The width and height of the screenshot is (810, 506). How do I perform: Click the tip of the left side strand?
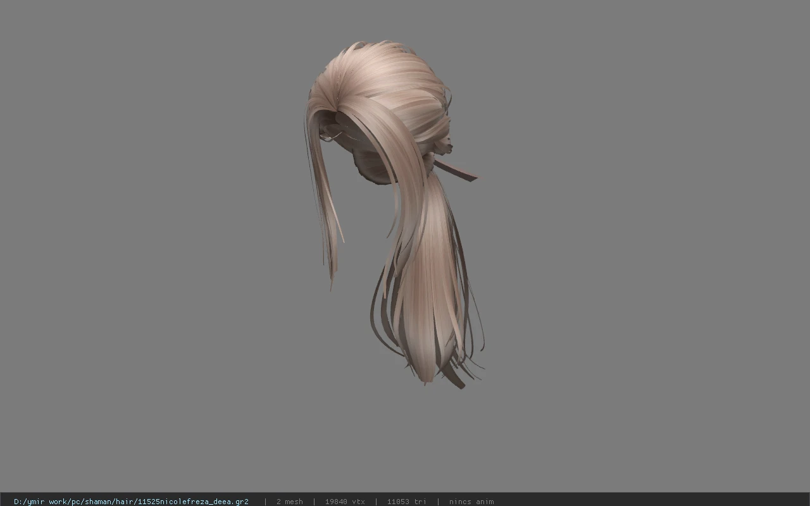(x=332, y=281)
